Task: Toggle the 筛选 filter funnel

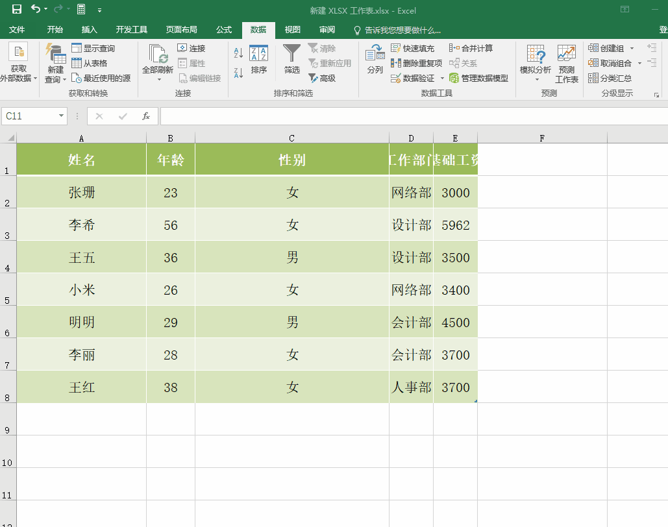Action: [x=292, y=59]
